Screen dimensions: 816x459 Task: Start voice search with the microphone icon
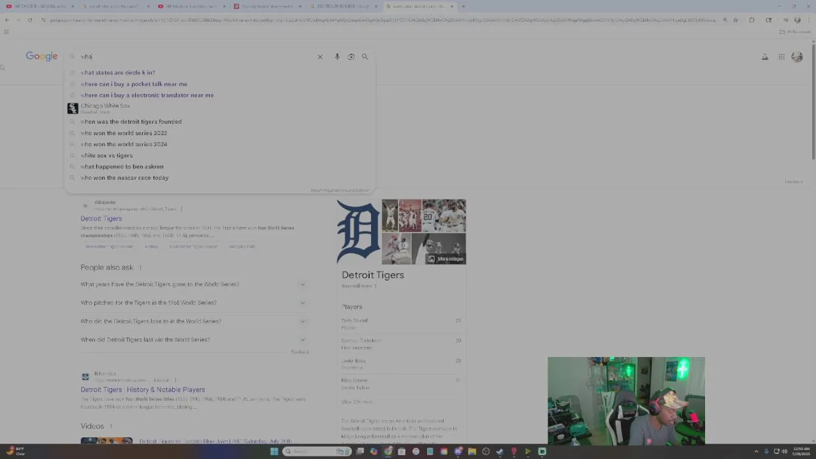(x=337, y=57)
